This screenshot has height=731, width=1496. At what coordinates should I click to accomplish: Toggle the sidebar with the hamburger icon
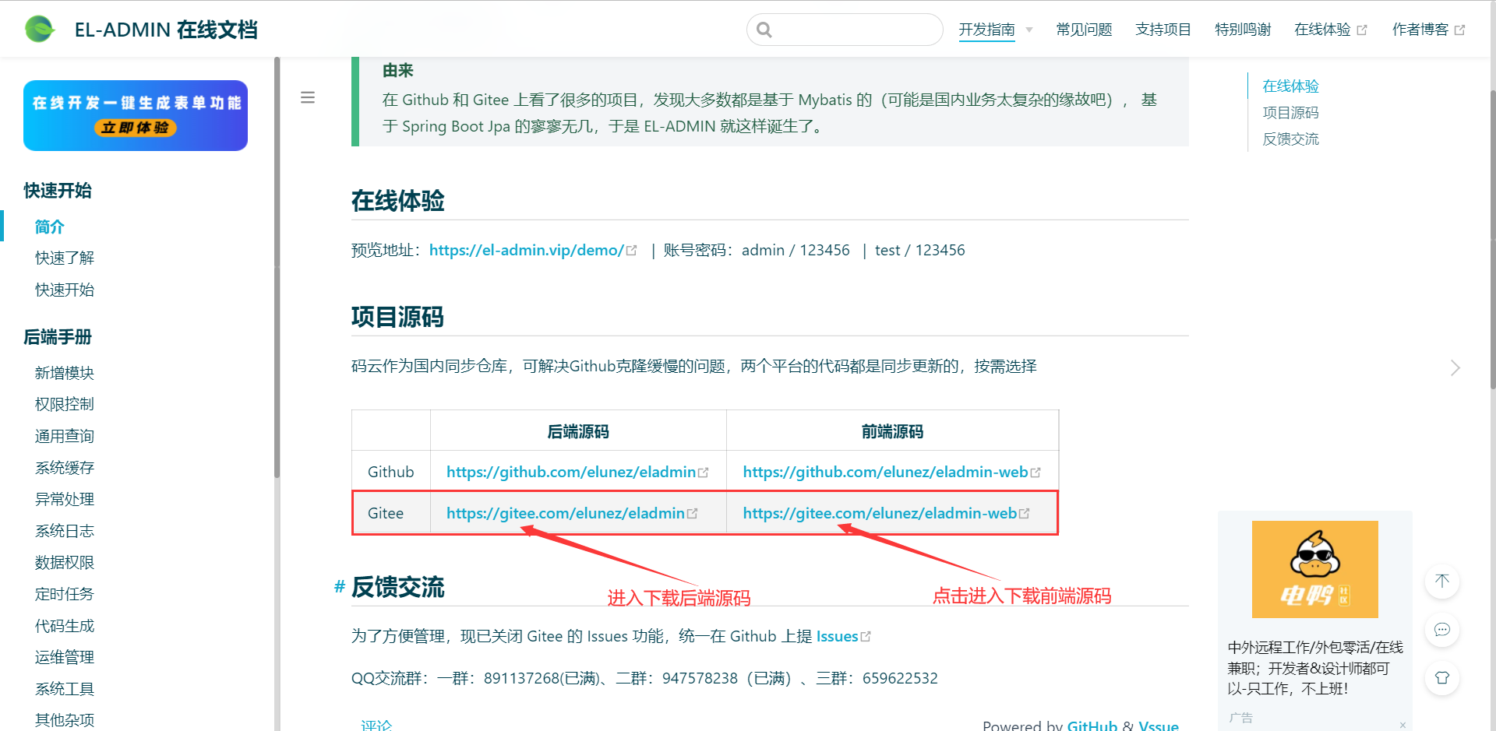point(308,97)
